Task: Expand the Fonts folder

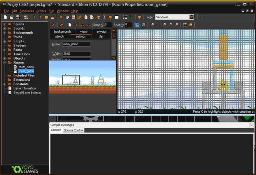Action: coord(5,50)
